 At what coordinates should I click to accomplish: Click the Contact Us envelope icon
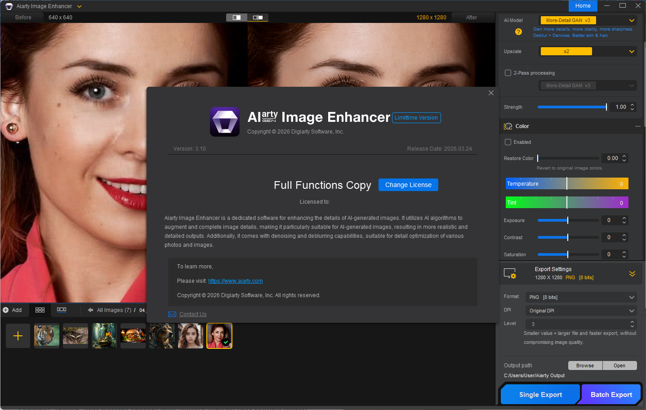pos(172,314)
